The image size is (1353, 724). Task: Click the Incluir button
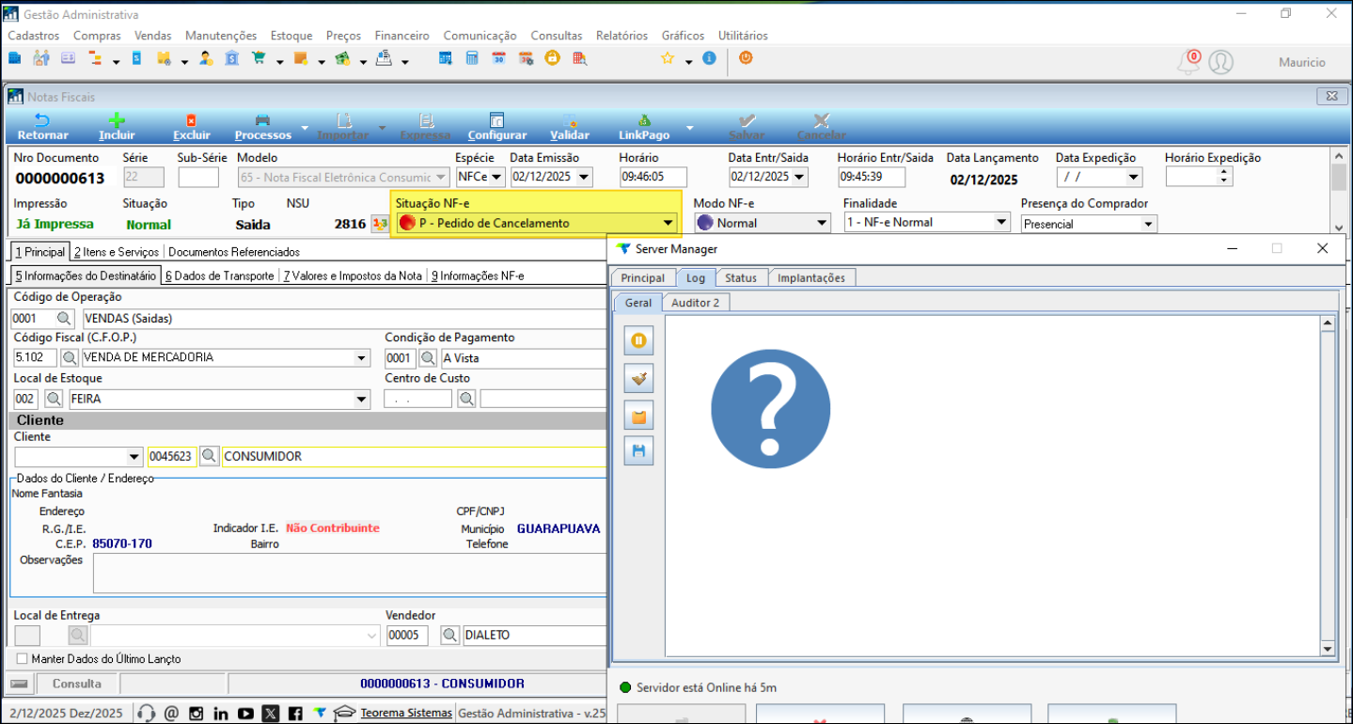click(x=117, y=127)
